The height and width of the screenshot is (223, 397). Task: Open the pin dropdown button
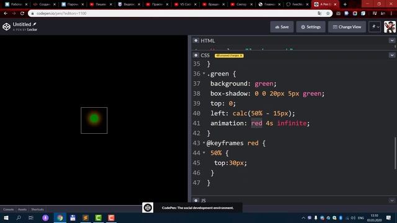pyautogui.click(x=375, y=27)
